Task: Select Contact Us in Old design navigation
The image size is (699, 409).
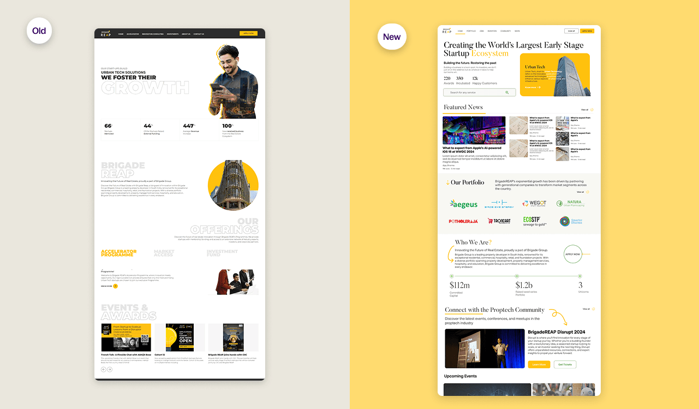Action: [199, 34]
